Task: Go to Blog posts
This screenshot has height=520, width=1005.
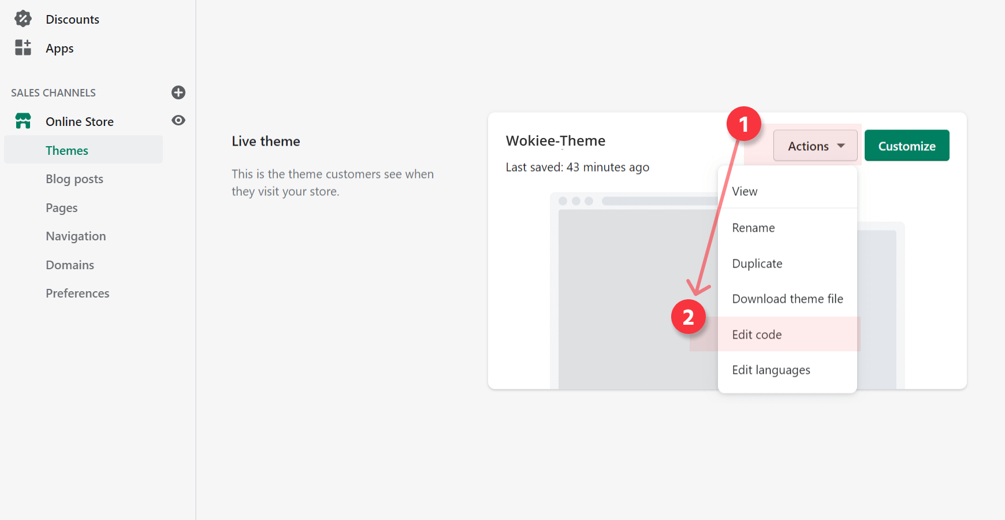Action: point(75,179)
